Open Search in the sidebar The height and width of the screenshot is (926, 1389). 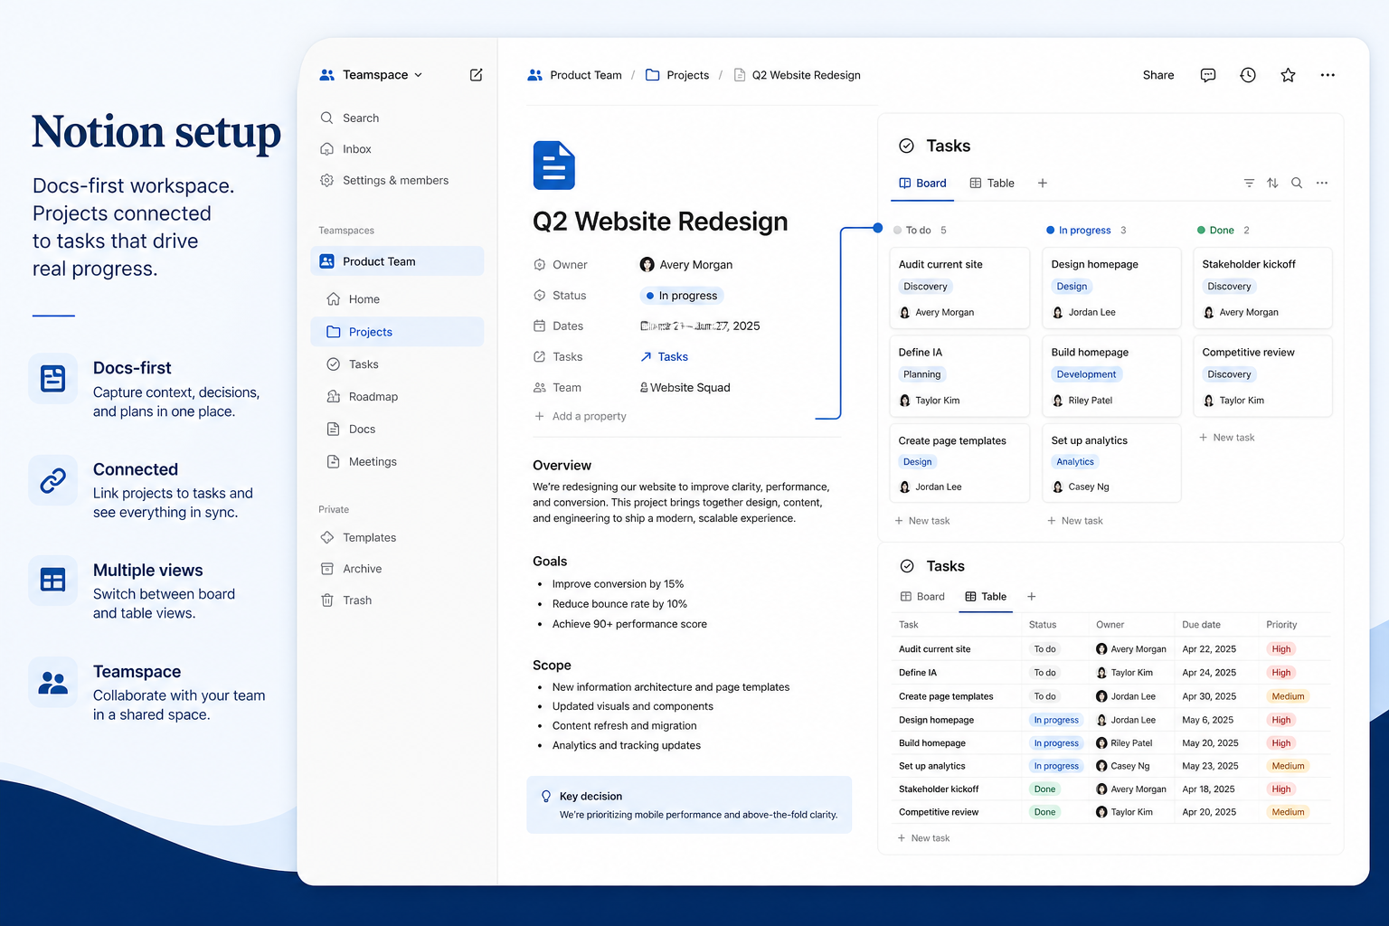pos(349,118)
